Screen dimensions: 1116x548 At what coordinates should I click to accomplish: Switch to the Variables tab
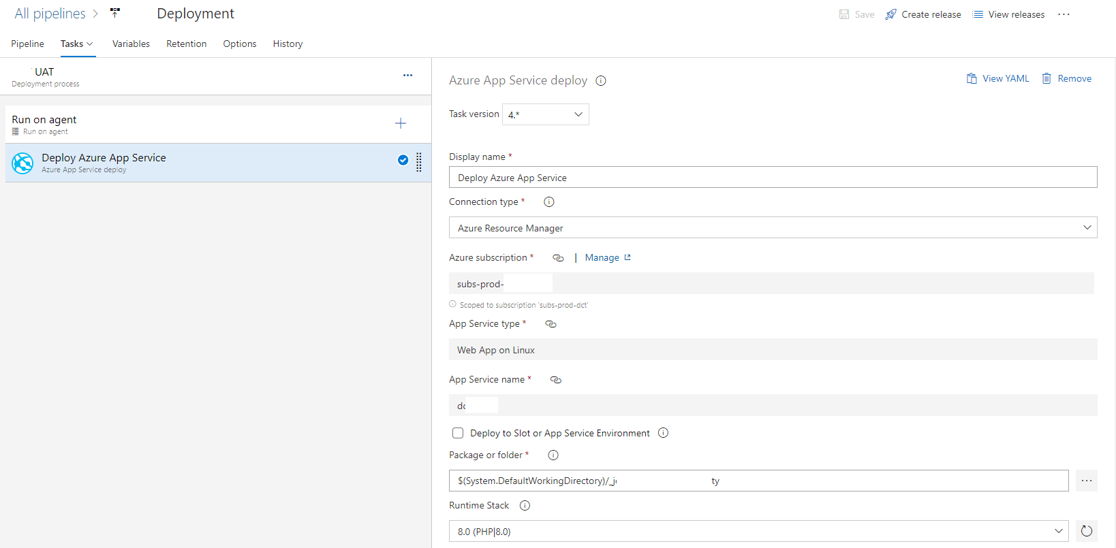pos(131,44)
